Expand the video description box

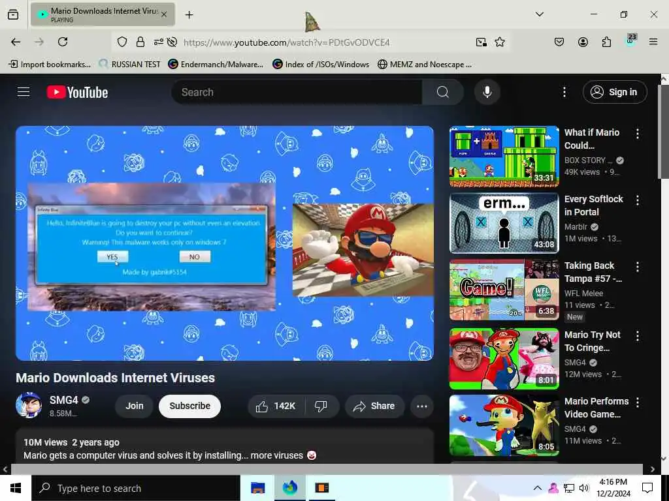point(225,446)
